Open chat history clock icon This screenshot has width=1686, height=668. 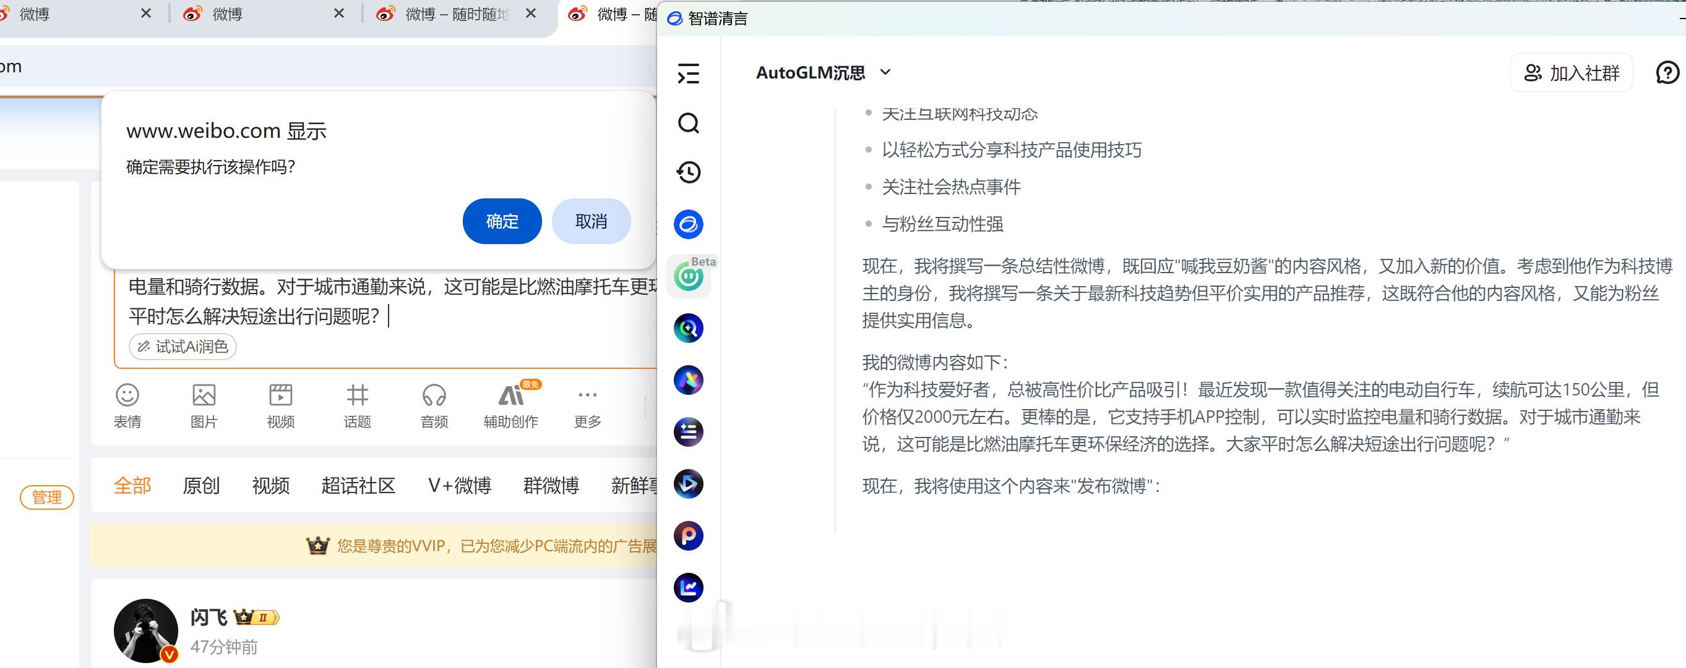[x=689, y=172]
